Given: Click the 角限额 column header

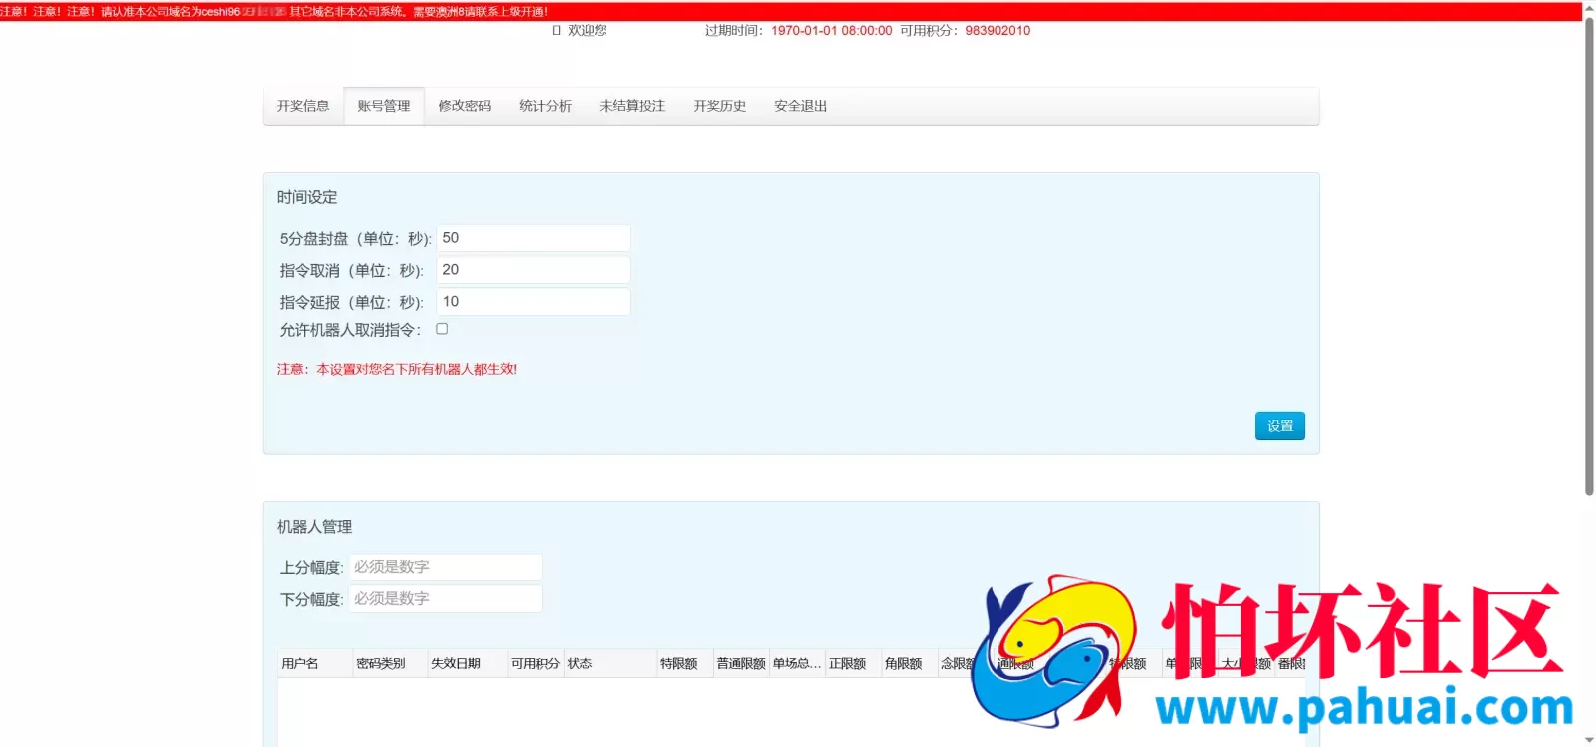Looking at the screenshot, I should coord(910,664).
